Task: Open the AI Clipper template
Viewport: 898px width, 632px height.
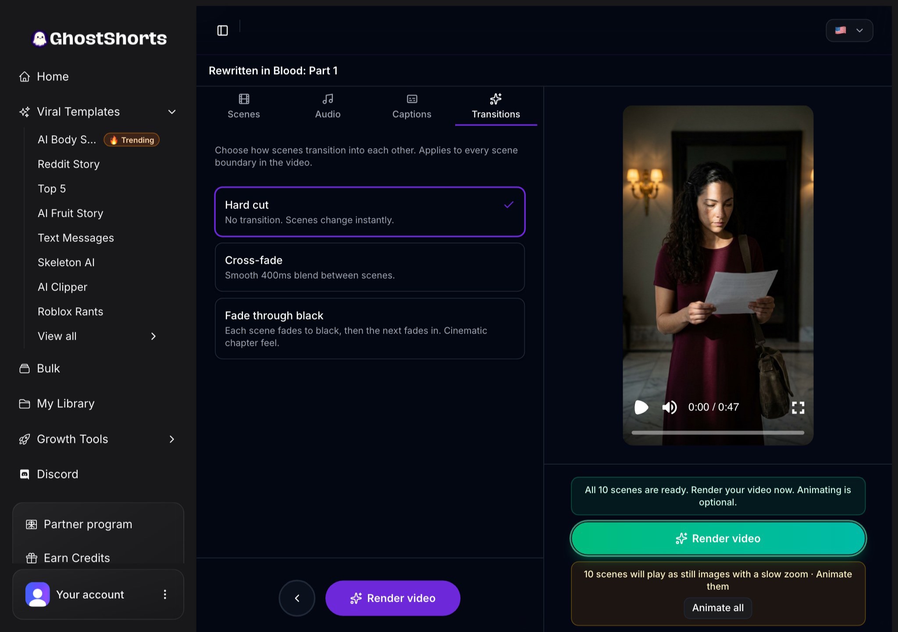Action: (x=62, y=287)
